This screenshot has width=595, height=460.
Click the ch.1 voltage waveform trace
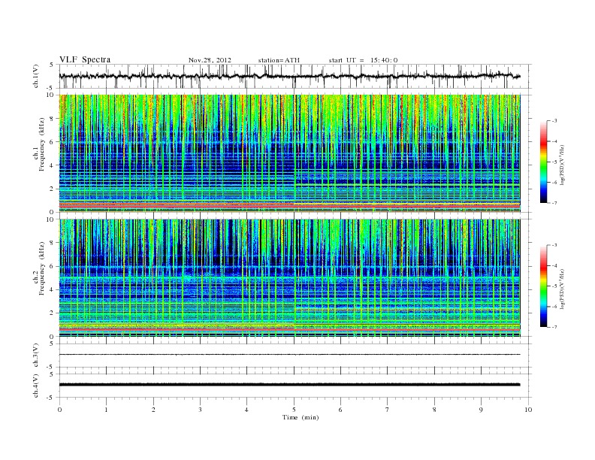click(289, 76)
